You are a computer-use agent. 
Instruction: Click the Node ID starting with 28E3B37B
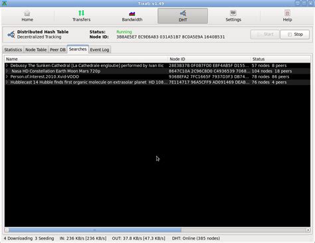[209, 66]
